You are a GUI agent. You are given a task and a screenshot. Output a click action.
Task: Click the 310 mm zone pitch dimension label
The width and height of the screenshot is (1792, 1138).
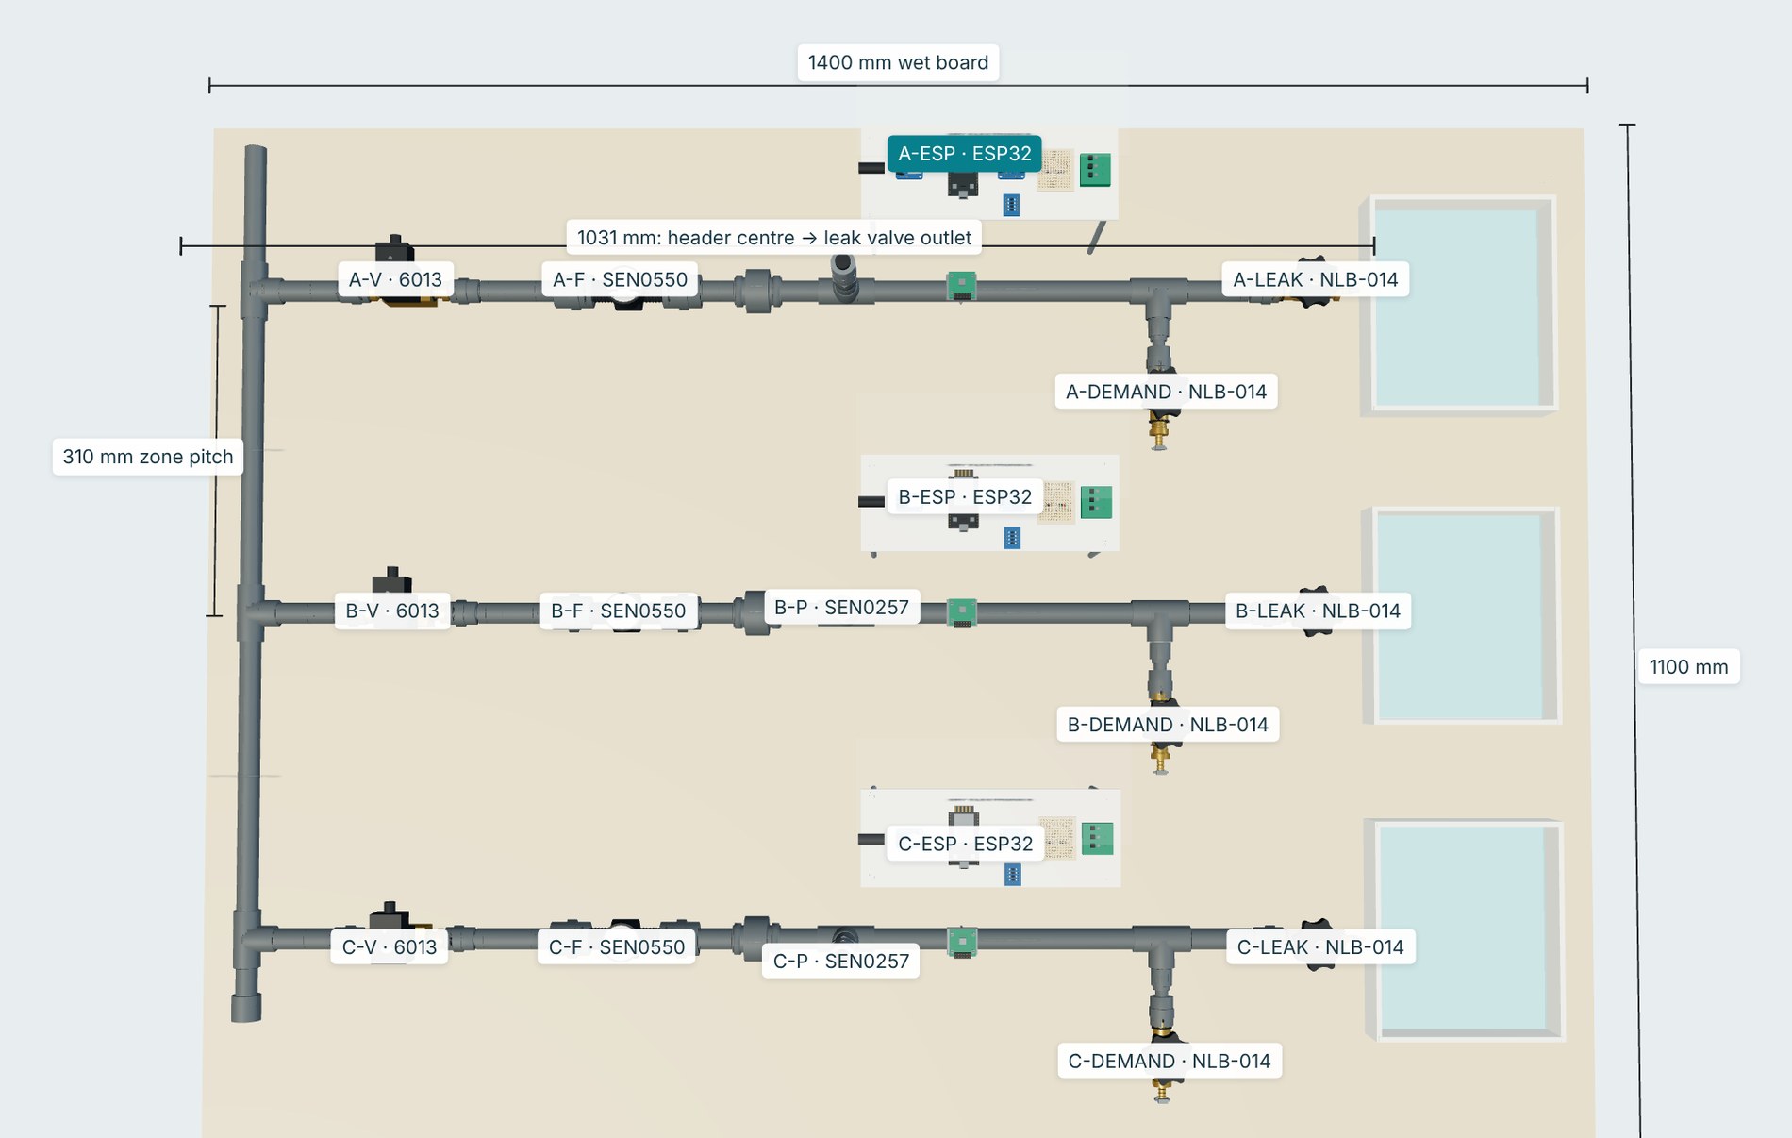(148, 457)
